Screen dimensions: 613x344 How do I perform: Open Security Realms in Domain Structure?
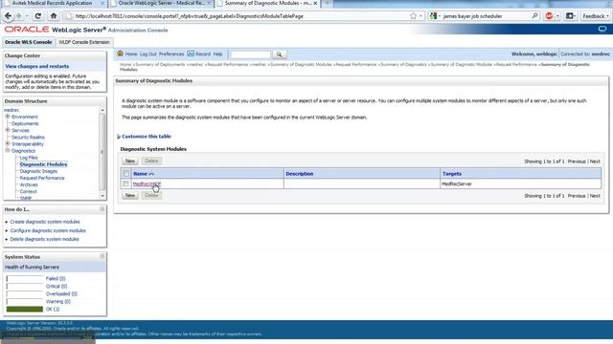pos(28,138)
